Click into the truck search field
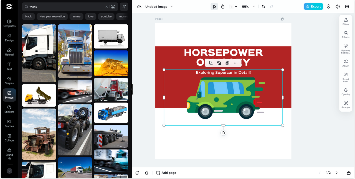Screen dimensions: 355x179 pos(67,7)
